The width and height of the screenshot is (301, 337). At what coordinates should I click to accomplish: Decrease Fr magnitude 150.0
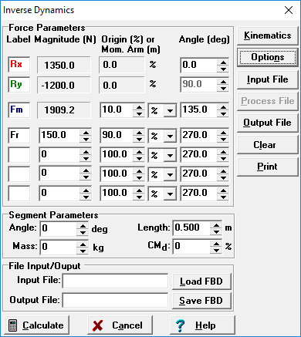(x=86, y=140)
